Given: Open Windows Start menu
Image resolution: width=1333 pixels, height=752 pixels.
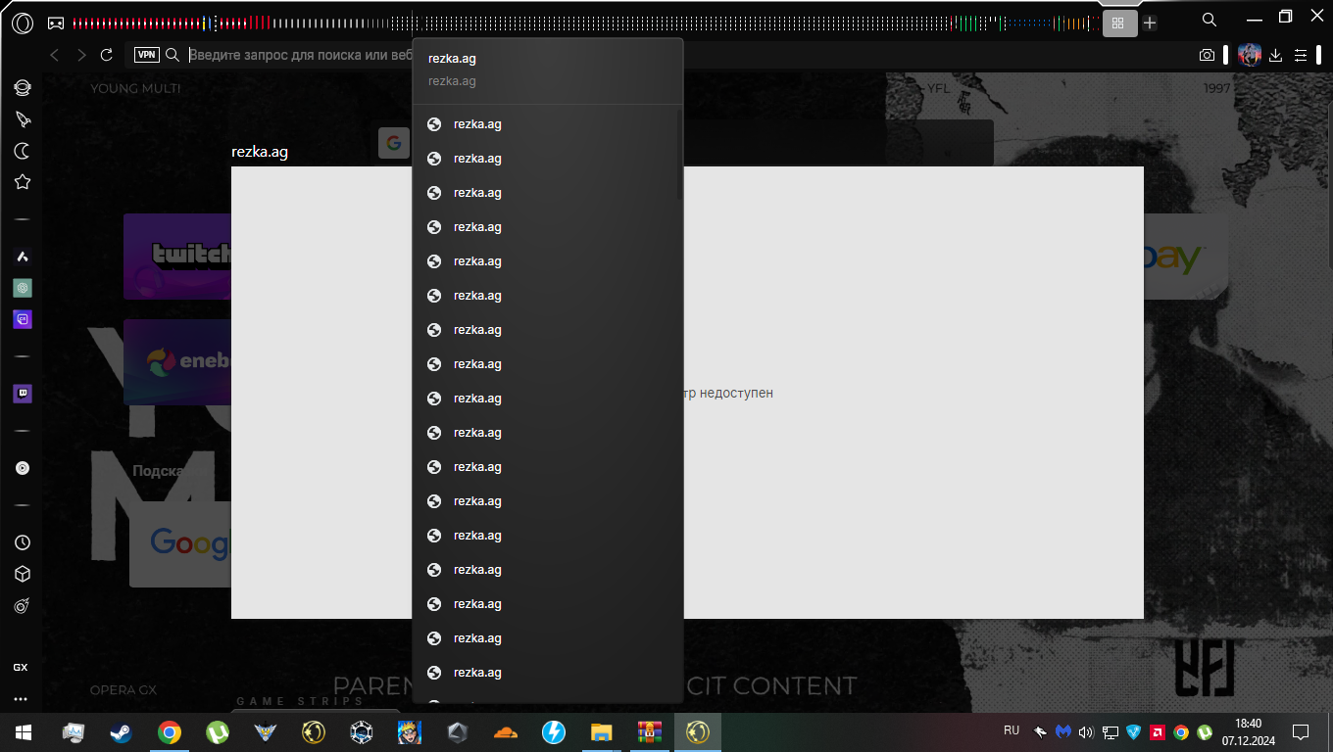Looking at the screenshot, I should point(23,731).
